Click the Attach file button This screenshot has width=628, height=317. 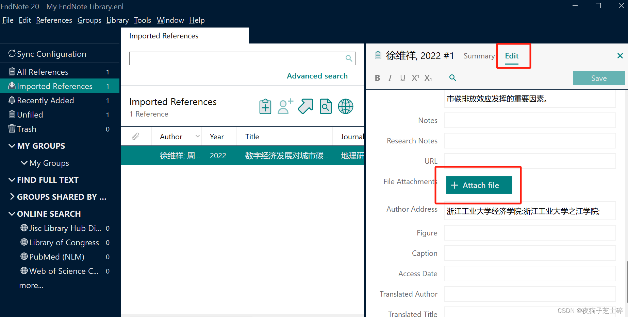[479, 185]
